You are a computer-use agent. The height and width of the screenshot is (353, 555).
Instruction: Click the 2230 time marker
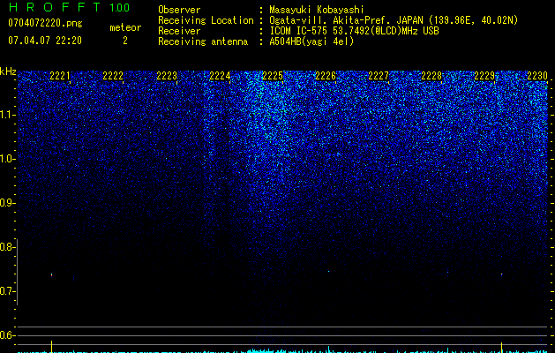tap(537, 76)
